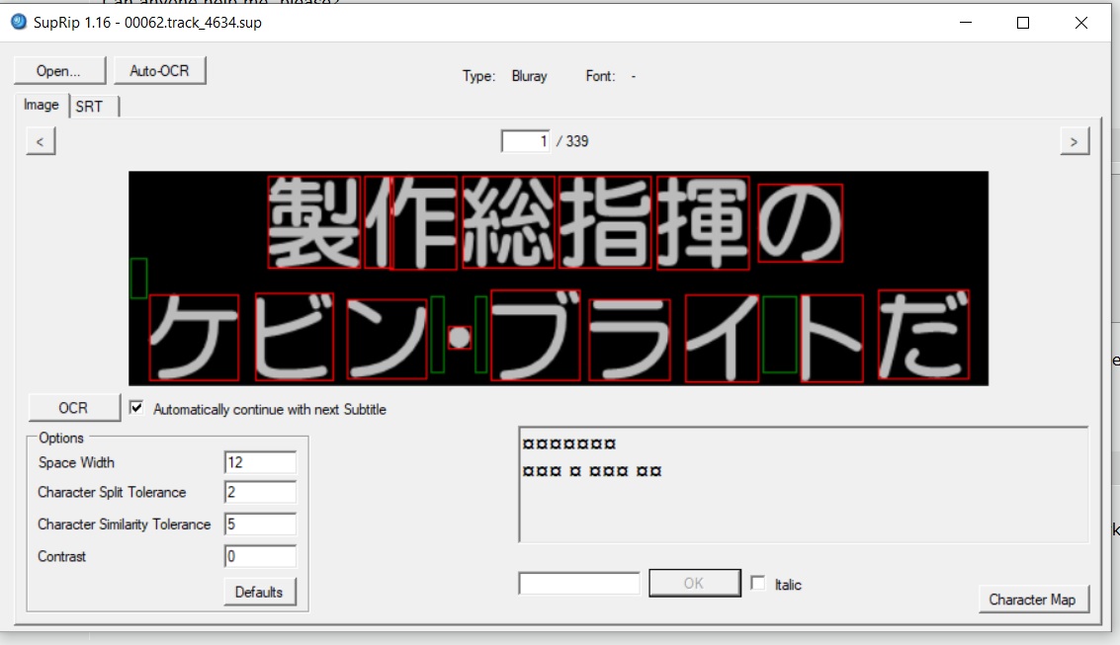The image size is (1120, 645).
Task: Click the subtitle image preview
Action: pyautogui.click(x=559, y=279)
